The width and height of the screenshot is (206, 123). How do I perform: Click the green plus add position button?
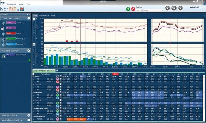tap(128, 9)
